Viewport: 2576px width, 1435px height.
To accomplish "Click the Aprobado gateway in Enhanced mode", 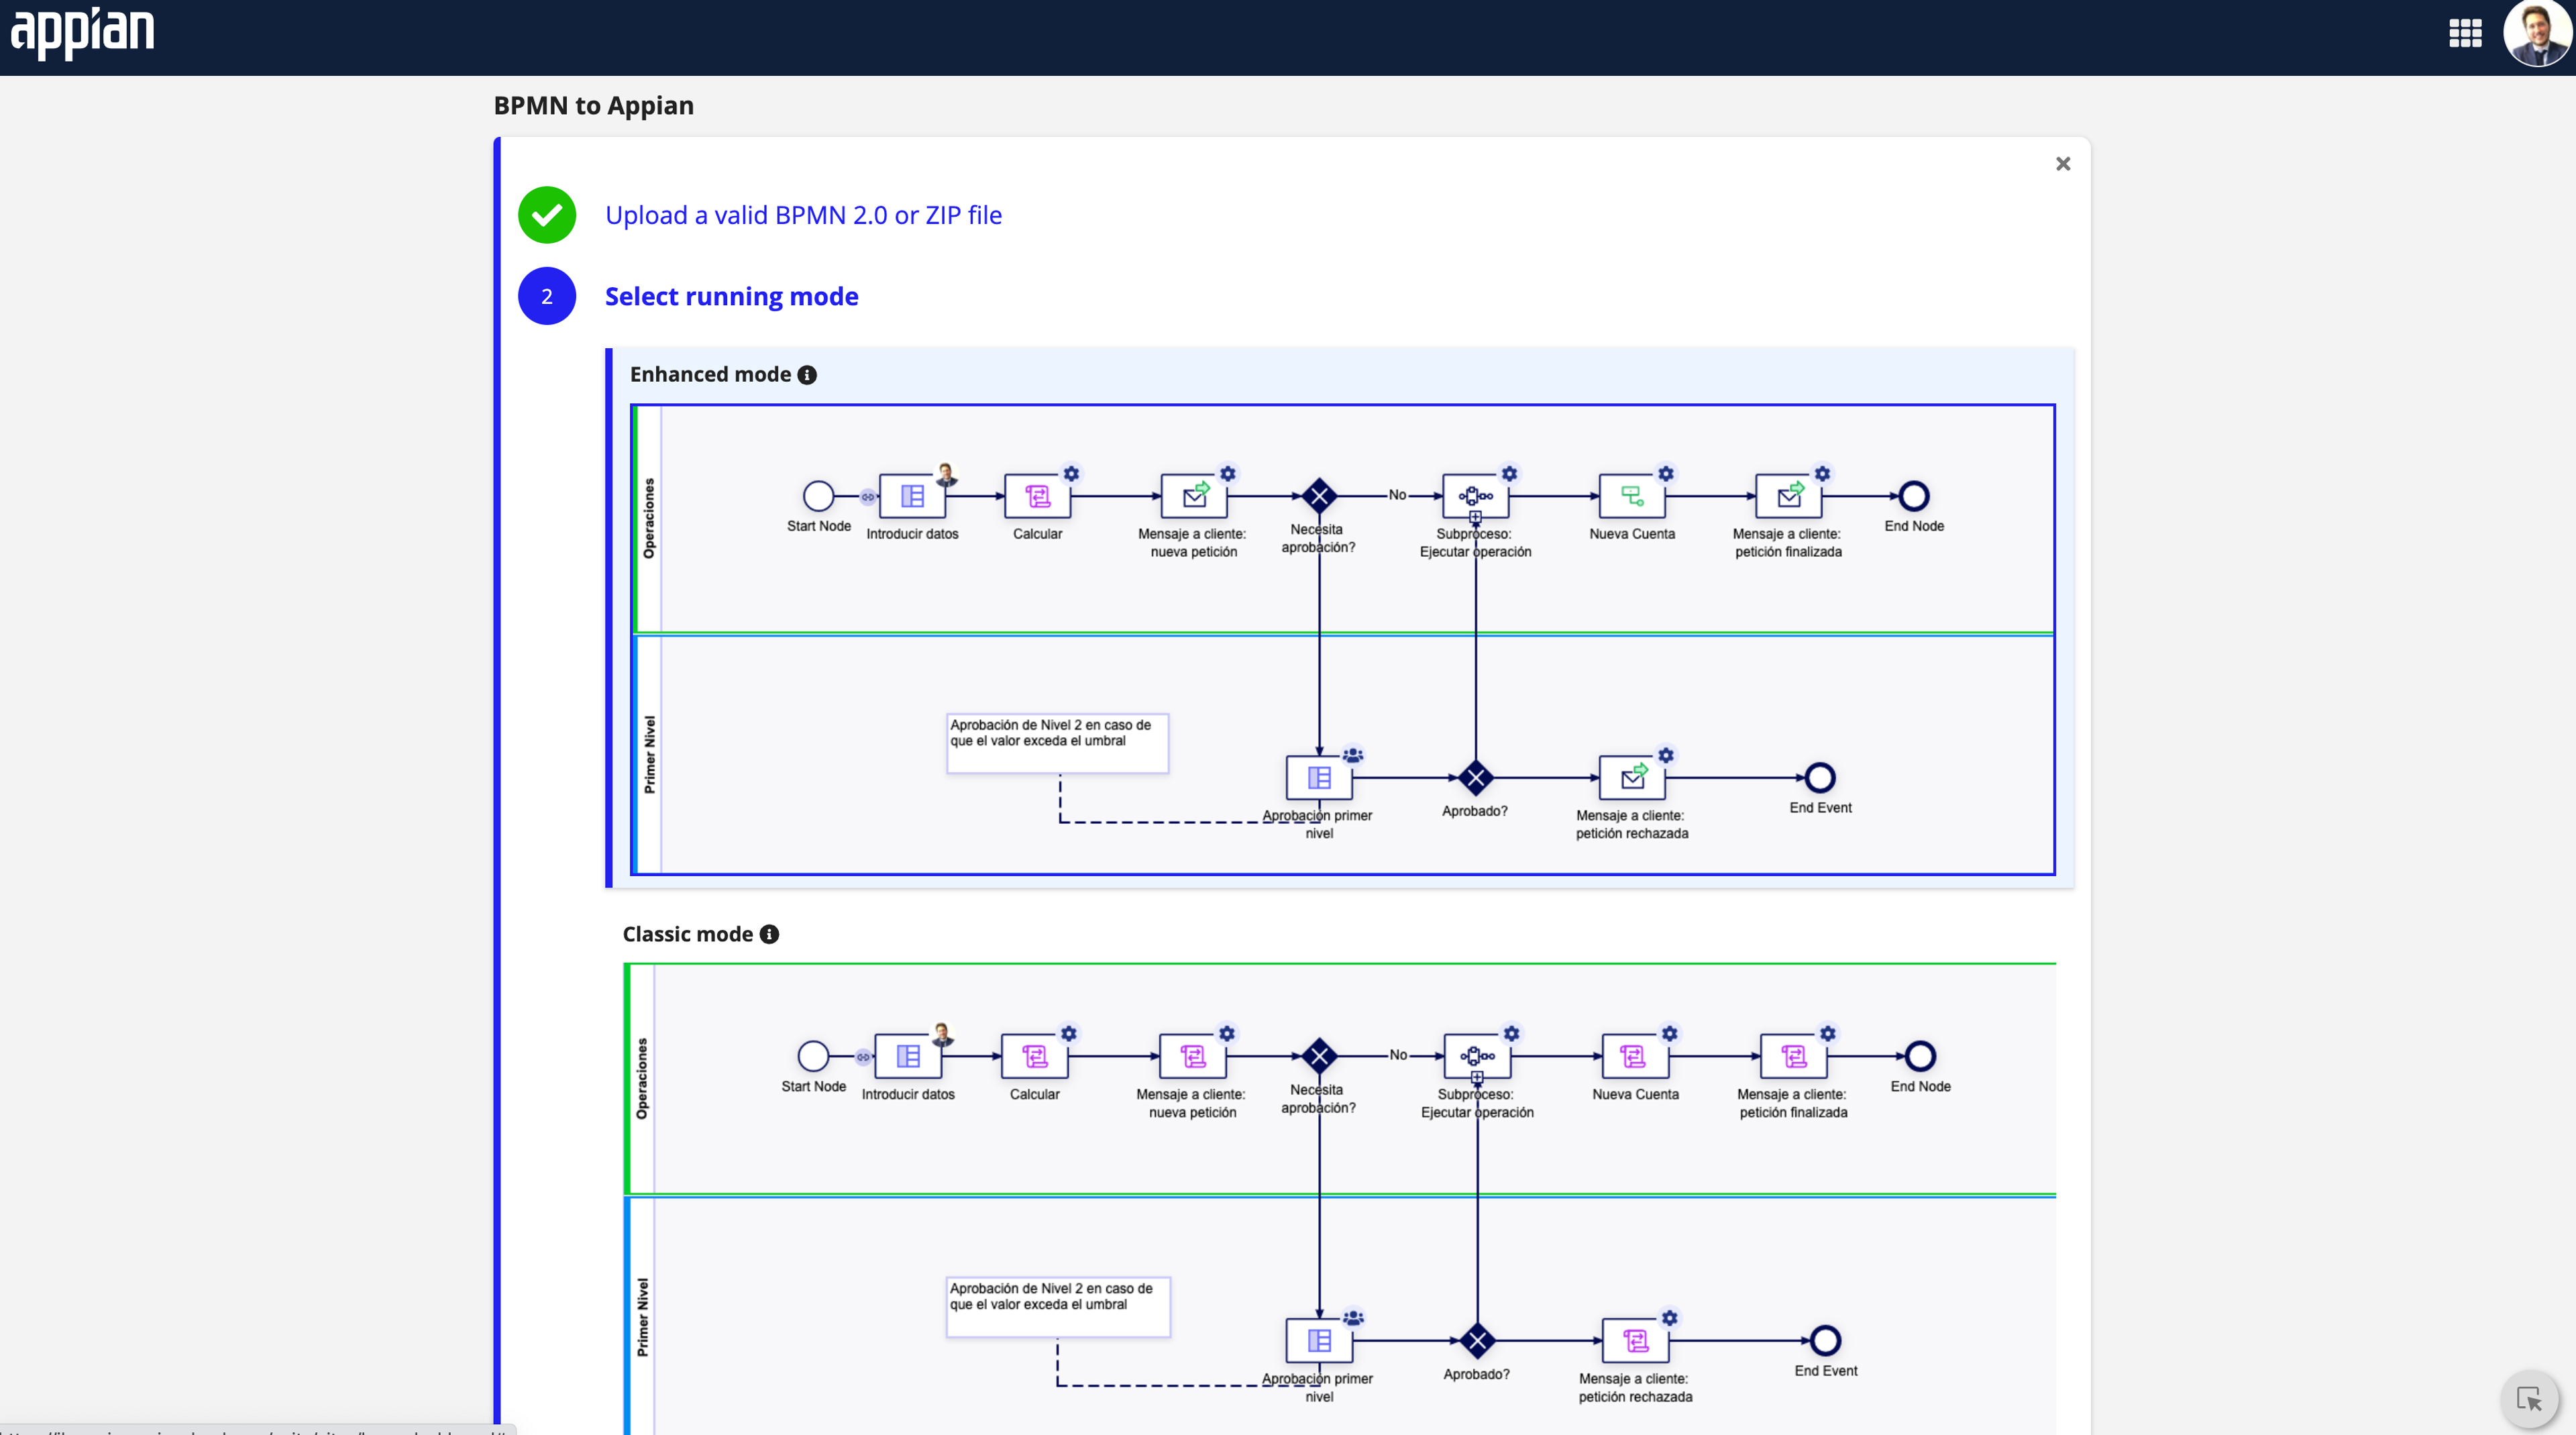I will (1475, 777).
